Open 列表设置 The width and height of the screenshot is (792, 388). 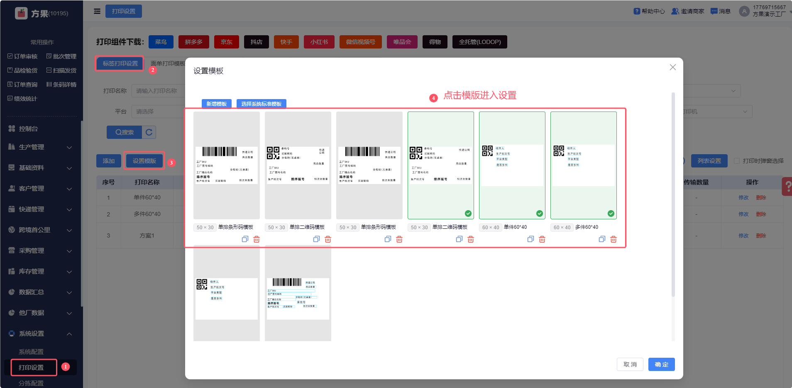tap(709, 161)
